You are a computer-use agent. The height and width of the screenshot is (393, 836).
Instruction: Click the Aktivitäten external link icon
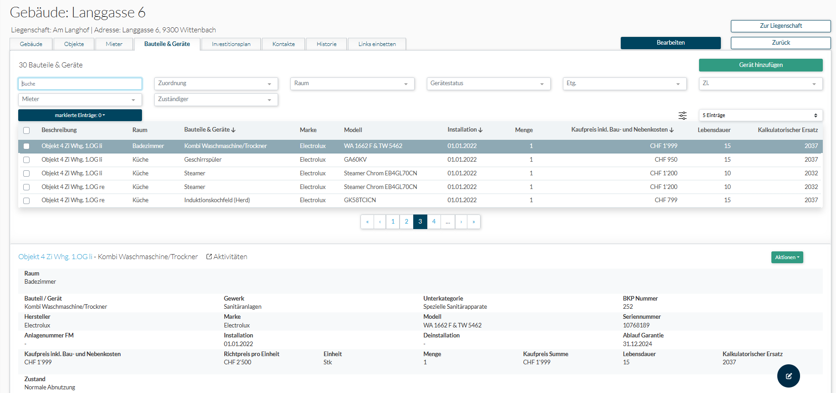[209, 257]
